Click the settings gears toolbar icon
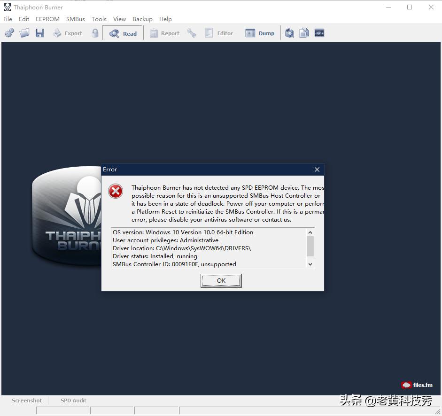 coord(9,33)
